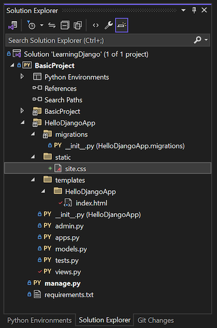Pin the Solution Explorer panel

click(x=194, y=10)
